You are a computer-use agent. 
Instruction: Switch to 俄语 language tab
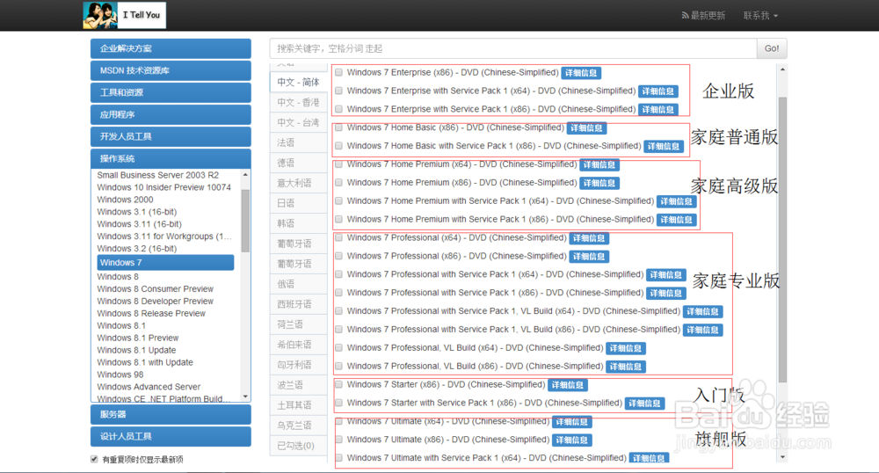click(298, 284)
